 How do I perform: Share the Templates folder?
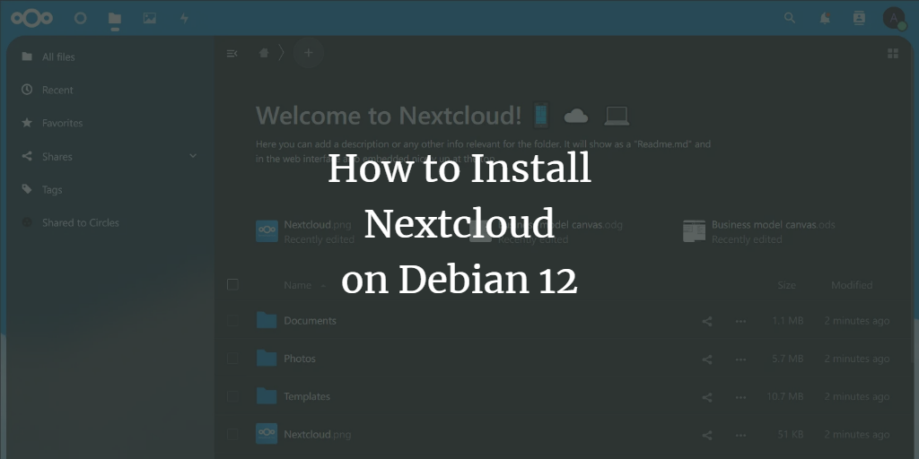tap(707, 397)
